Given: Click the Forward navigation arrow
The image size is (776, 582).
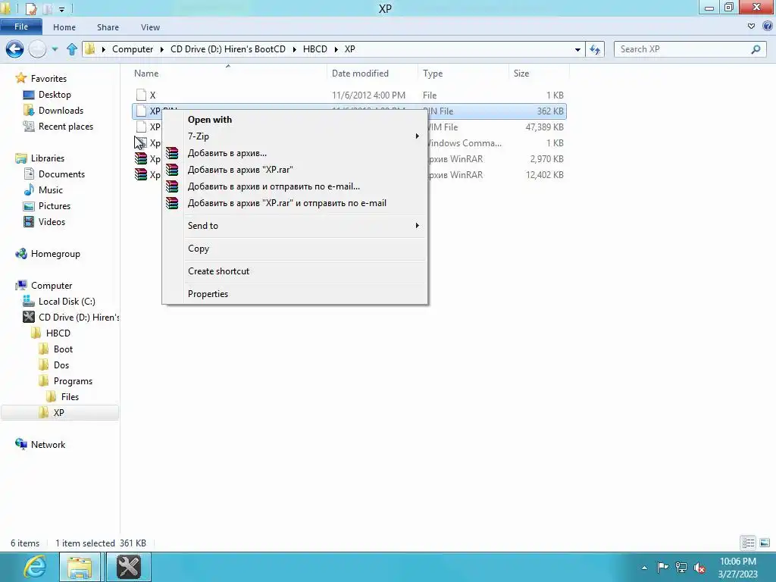Looking at the screenshot, I should point(38,49).
